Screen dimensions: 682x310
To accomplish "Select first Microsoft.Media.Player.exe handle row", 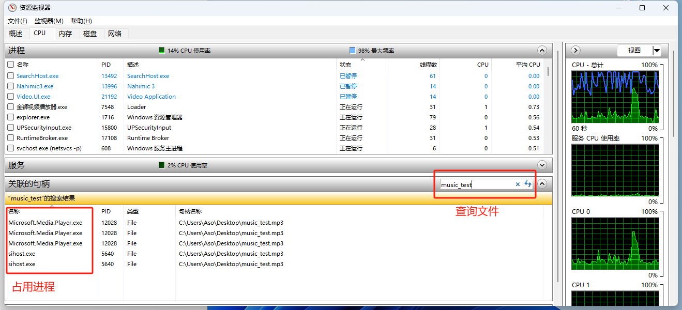I will point(274,223).
